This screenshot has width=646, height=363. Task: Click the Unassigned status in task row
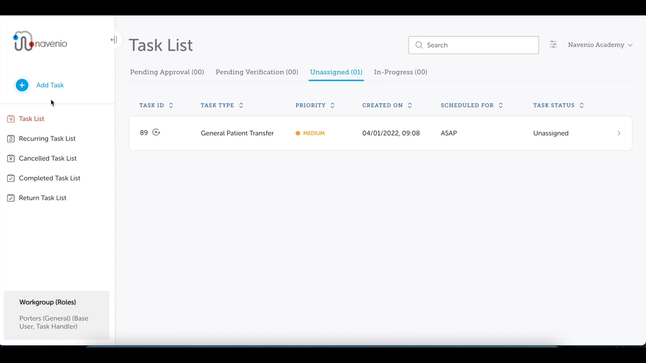pyautogui.click(x=551, y=134)
